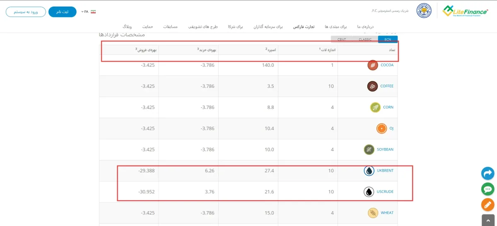497x226 pixels.
Task: Open the COFFEE symbol link
Action: [387, 86]
